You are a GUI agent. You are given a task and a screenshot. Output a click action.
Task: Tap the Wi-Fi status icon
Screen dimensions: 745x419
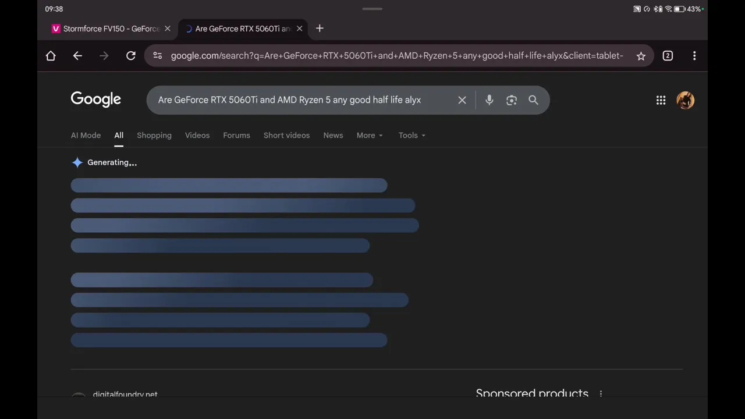[x=668, y=9]
